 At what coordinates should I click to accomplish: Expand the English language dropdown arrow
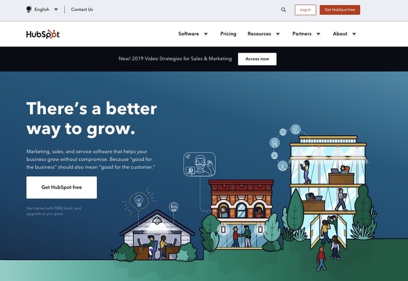(x=56, y=10)
